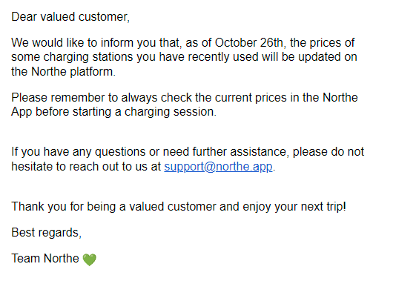Screen dimensions: 416x281
Task: Click the "October 26th" date text
Action: pyautogui.click(x=249, y=43)
